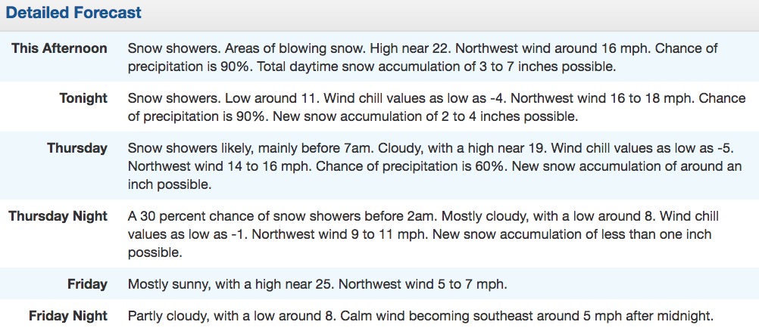Screen dimensions: 759x328
Task: Select the Friday period label
Action: (88, 284)
